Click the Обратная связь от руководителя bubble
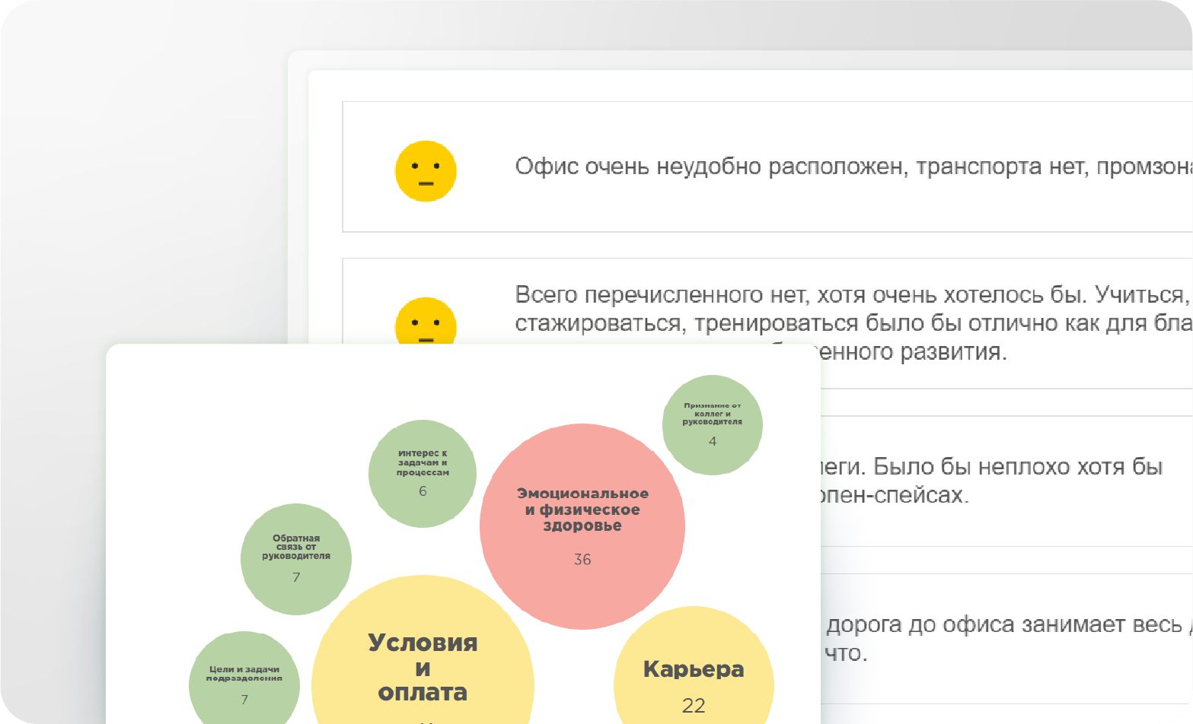This screenshot has width=1193, height=724. tap(295, 557)
